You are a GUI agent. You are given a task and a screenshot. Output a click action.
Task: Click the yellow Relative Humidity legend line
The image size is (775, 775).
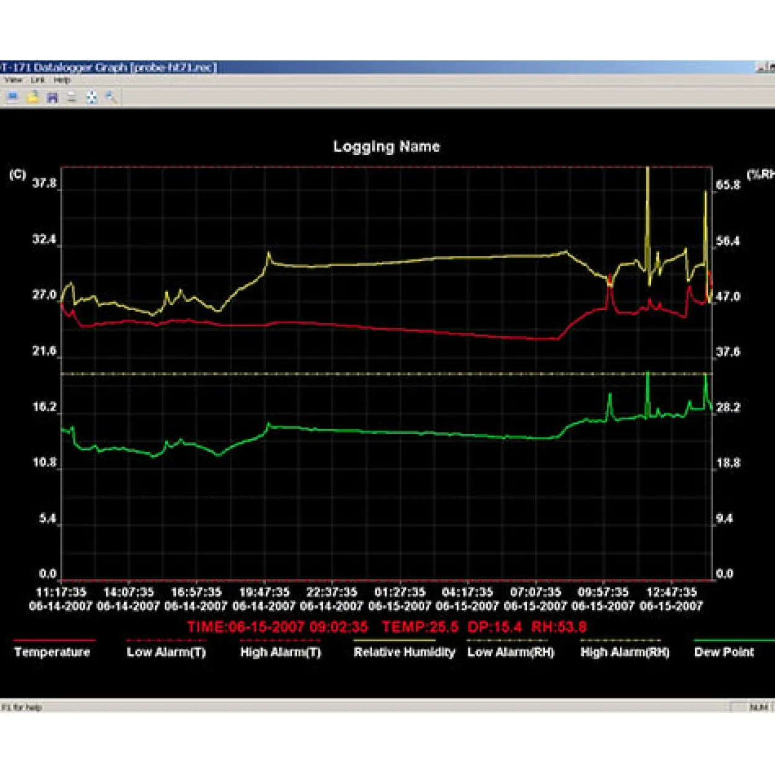tap(394, 640)
